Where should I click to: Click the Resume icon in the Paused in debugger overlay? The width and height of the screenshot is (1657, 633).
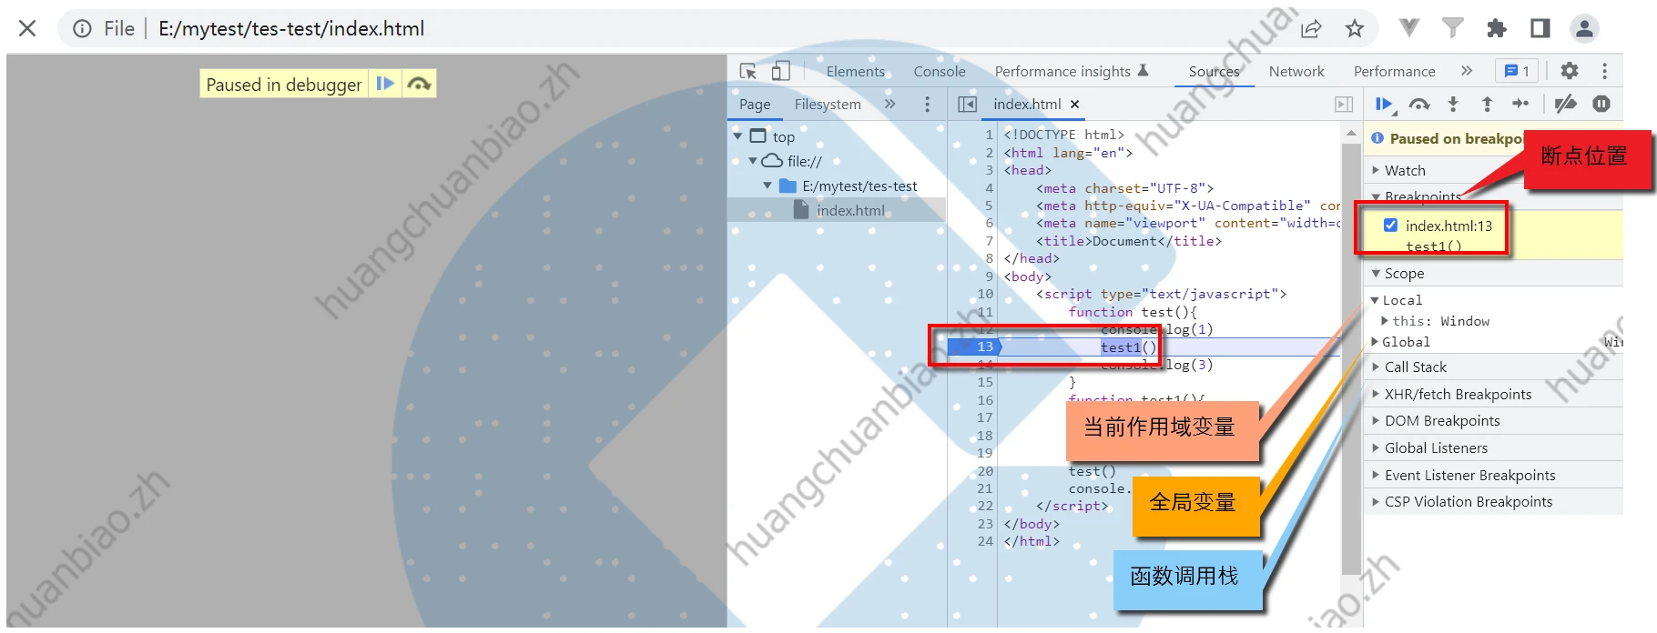pos(385,84)
